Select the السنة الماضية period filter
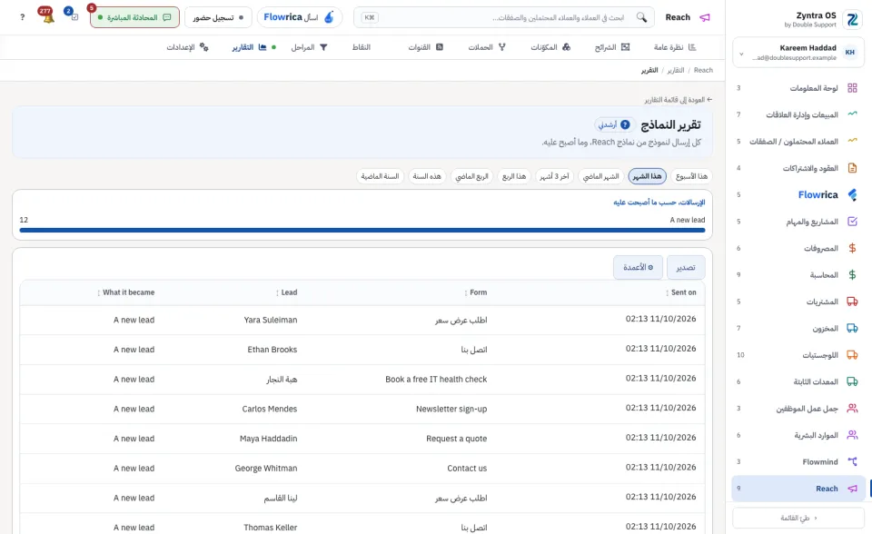Image resolution: width=872 pixels, height=534 pixels. tap(380, 176)
